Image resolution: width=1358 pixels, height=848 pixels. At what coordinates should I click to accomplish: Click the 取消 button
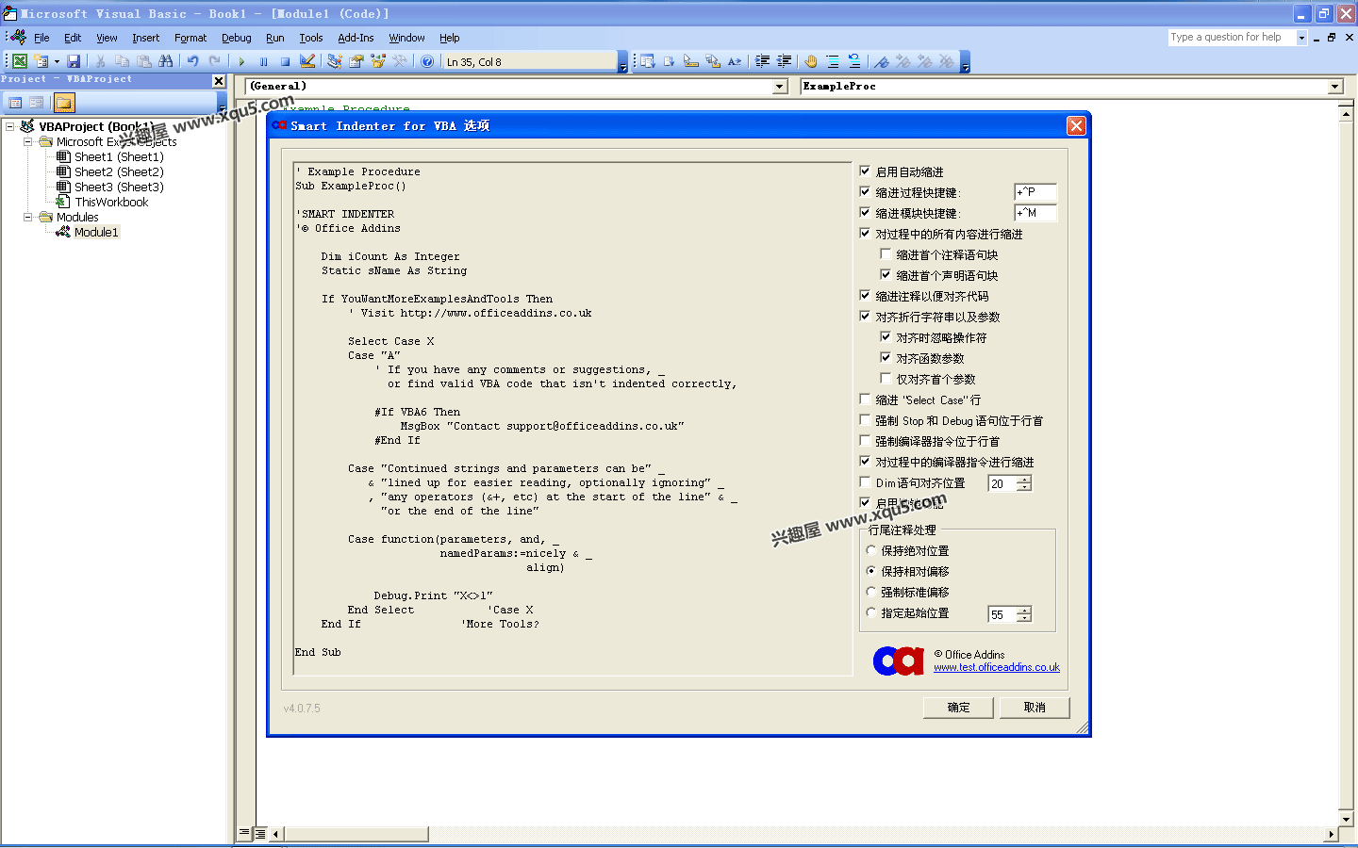(x=1035, y=708)
